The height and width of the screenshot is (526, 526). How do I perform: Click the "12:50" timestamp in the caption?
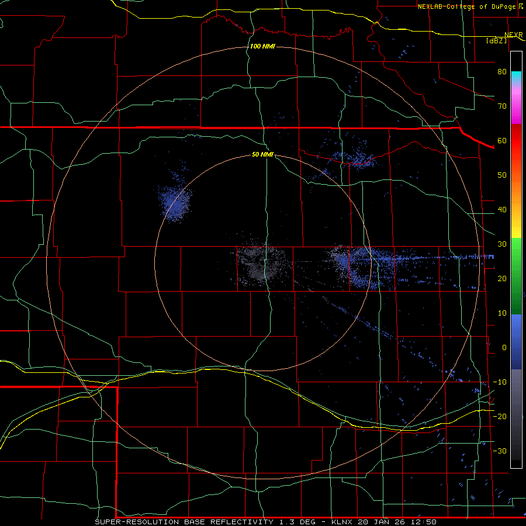coord(425,522)
